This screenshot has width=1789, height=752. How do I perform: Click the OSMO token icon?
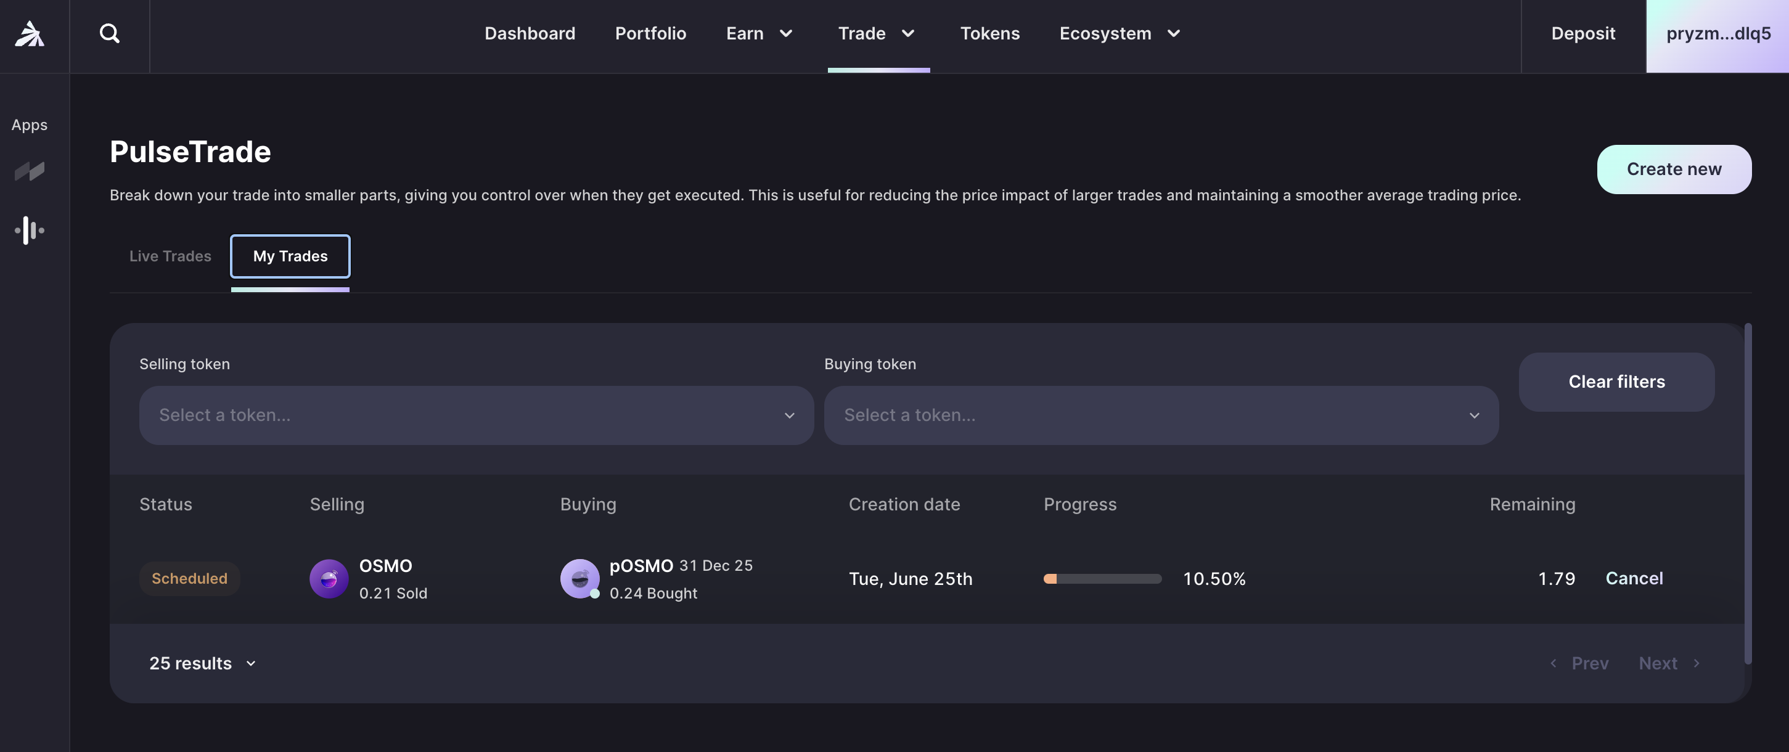pyautogui.click(x=329, y=578)
